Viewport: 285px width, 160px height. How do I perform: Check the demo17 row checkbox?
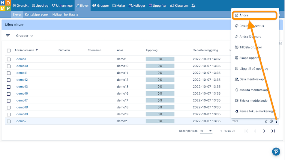(8, 101)
